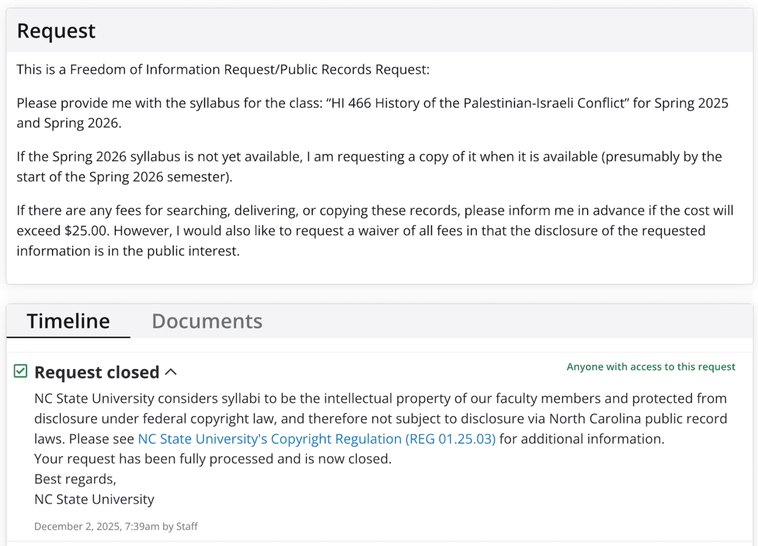Select the Timeline tab

point(68,321)
